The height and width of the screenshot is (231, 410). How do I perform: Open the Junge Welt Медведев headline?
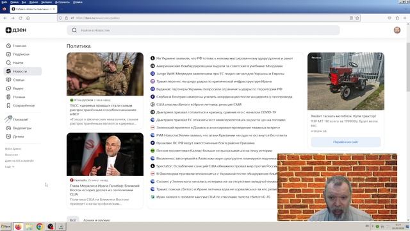point(220,74)
